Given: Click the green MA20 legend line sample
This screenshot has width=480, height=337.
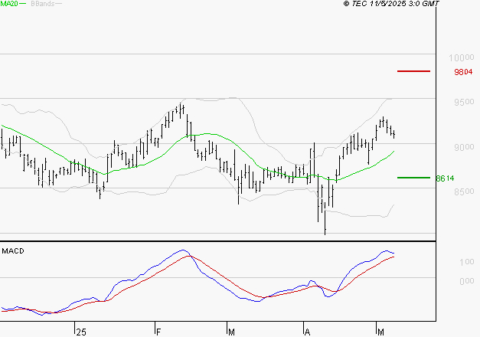Looking at the screenshot, I should 22,4.
